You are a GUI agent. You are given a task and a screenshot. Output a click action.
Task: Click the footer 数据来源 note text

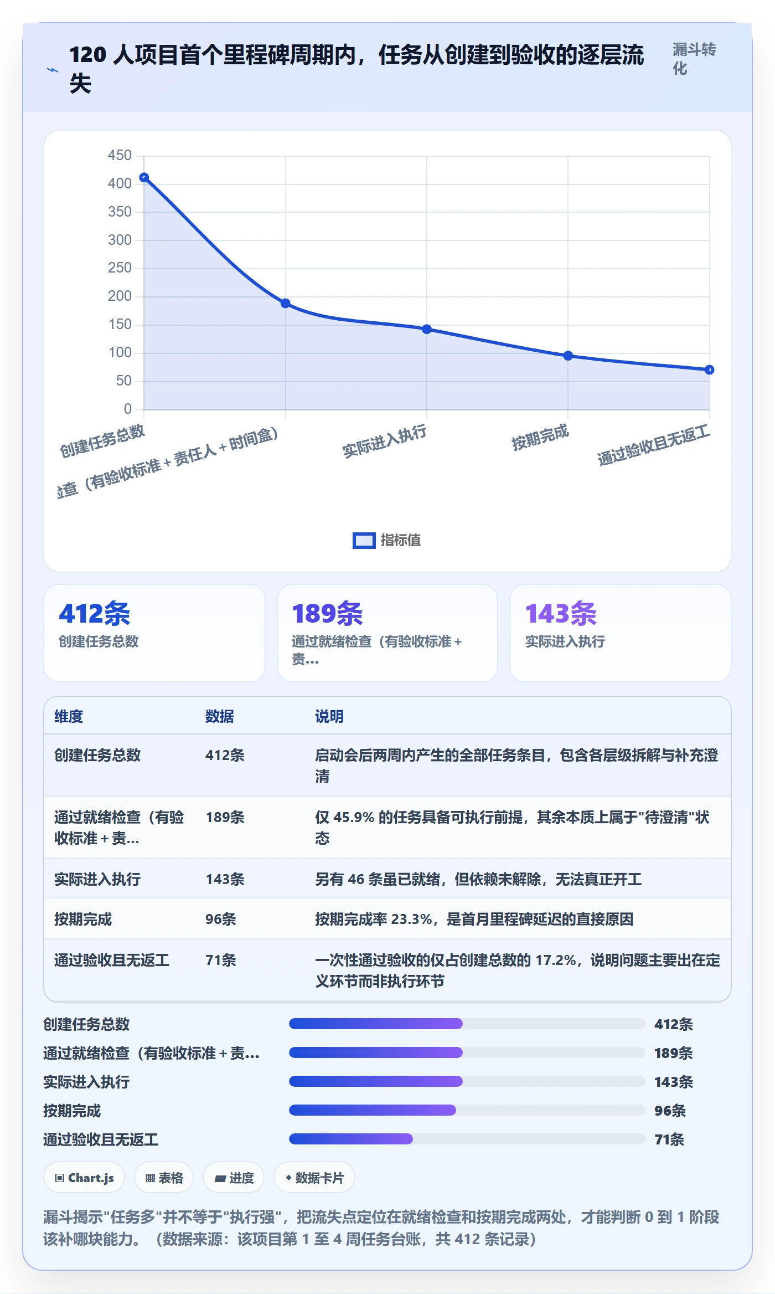coord(346,1239)
